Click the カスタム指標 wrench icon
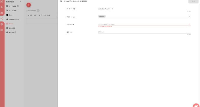 [7, 10]
